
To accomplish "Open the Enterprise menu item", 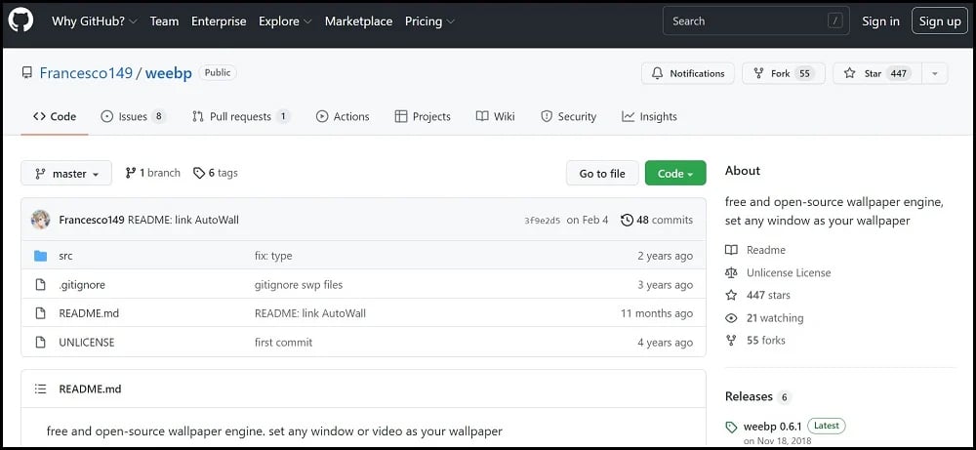I will 219,21.
